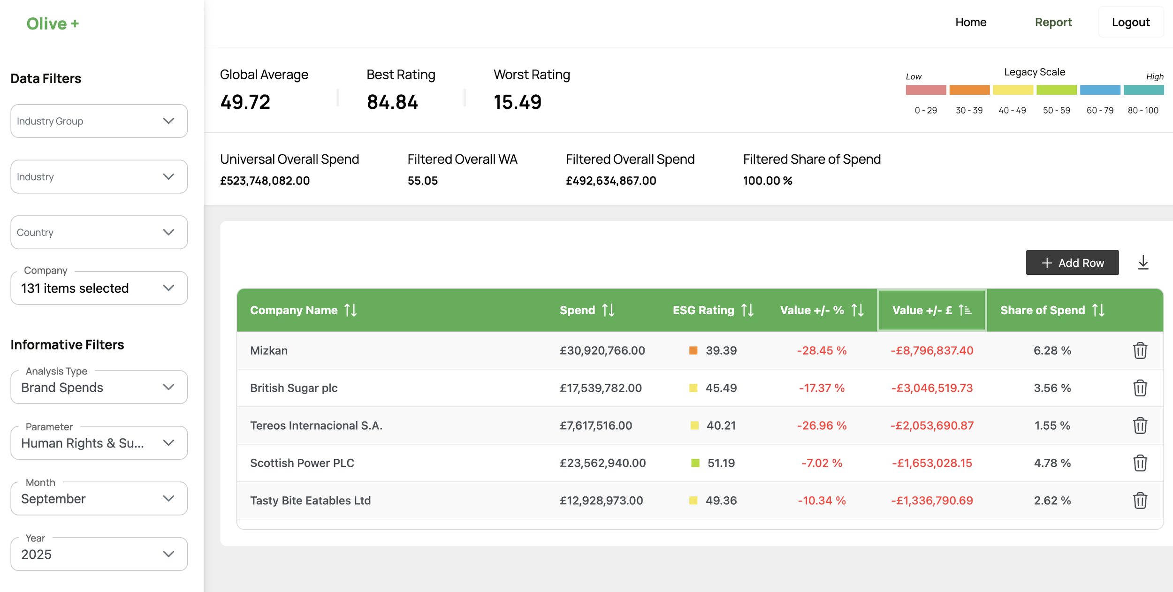Screen dimensions: 1173x592
Task: Delete the Mizkan row with trash icon
Action: coord(1140,350)
